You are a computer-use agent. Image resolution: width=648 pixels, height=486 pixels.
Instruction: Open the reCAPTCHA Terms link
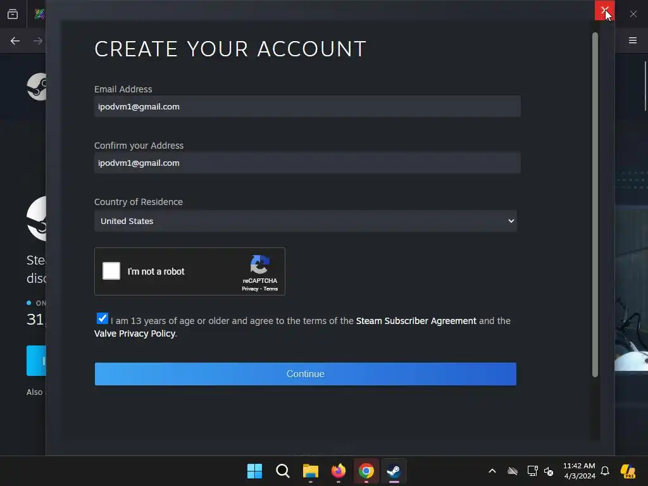(x=271, y=289)
